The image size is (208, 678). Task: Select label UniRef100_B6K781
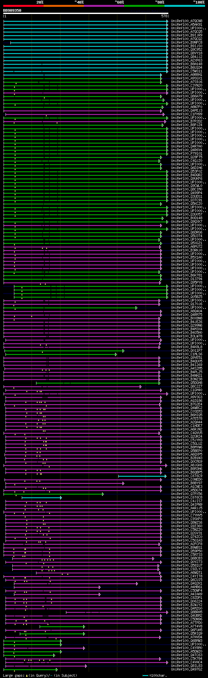[187, 275]
